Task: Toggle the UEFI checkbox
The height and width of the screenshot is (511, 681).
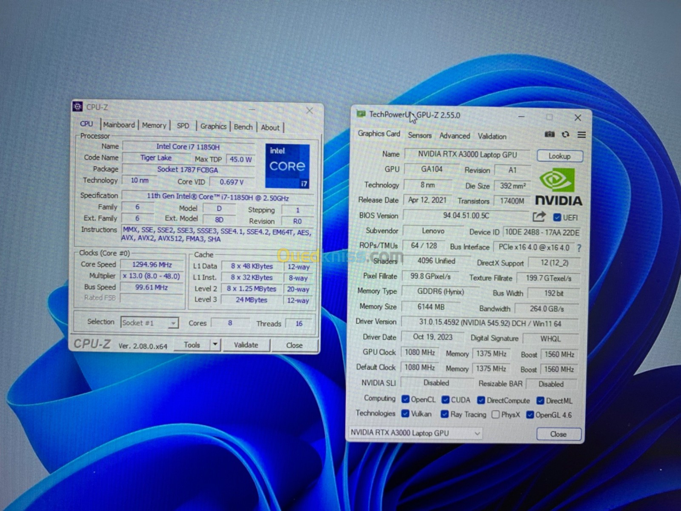Action: point(557,218)
